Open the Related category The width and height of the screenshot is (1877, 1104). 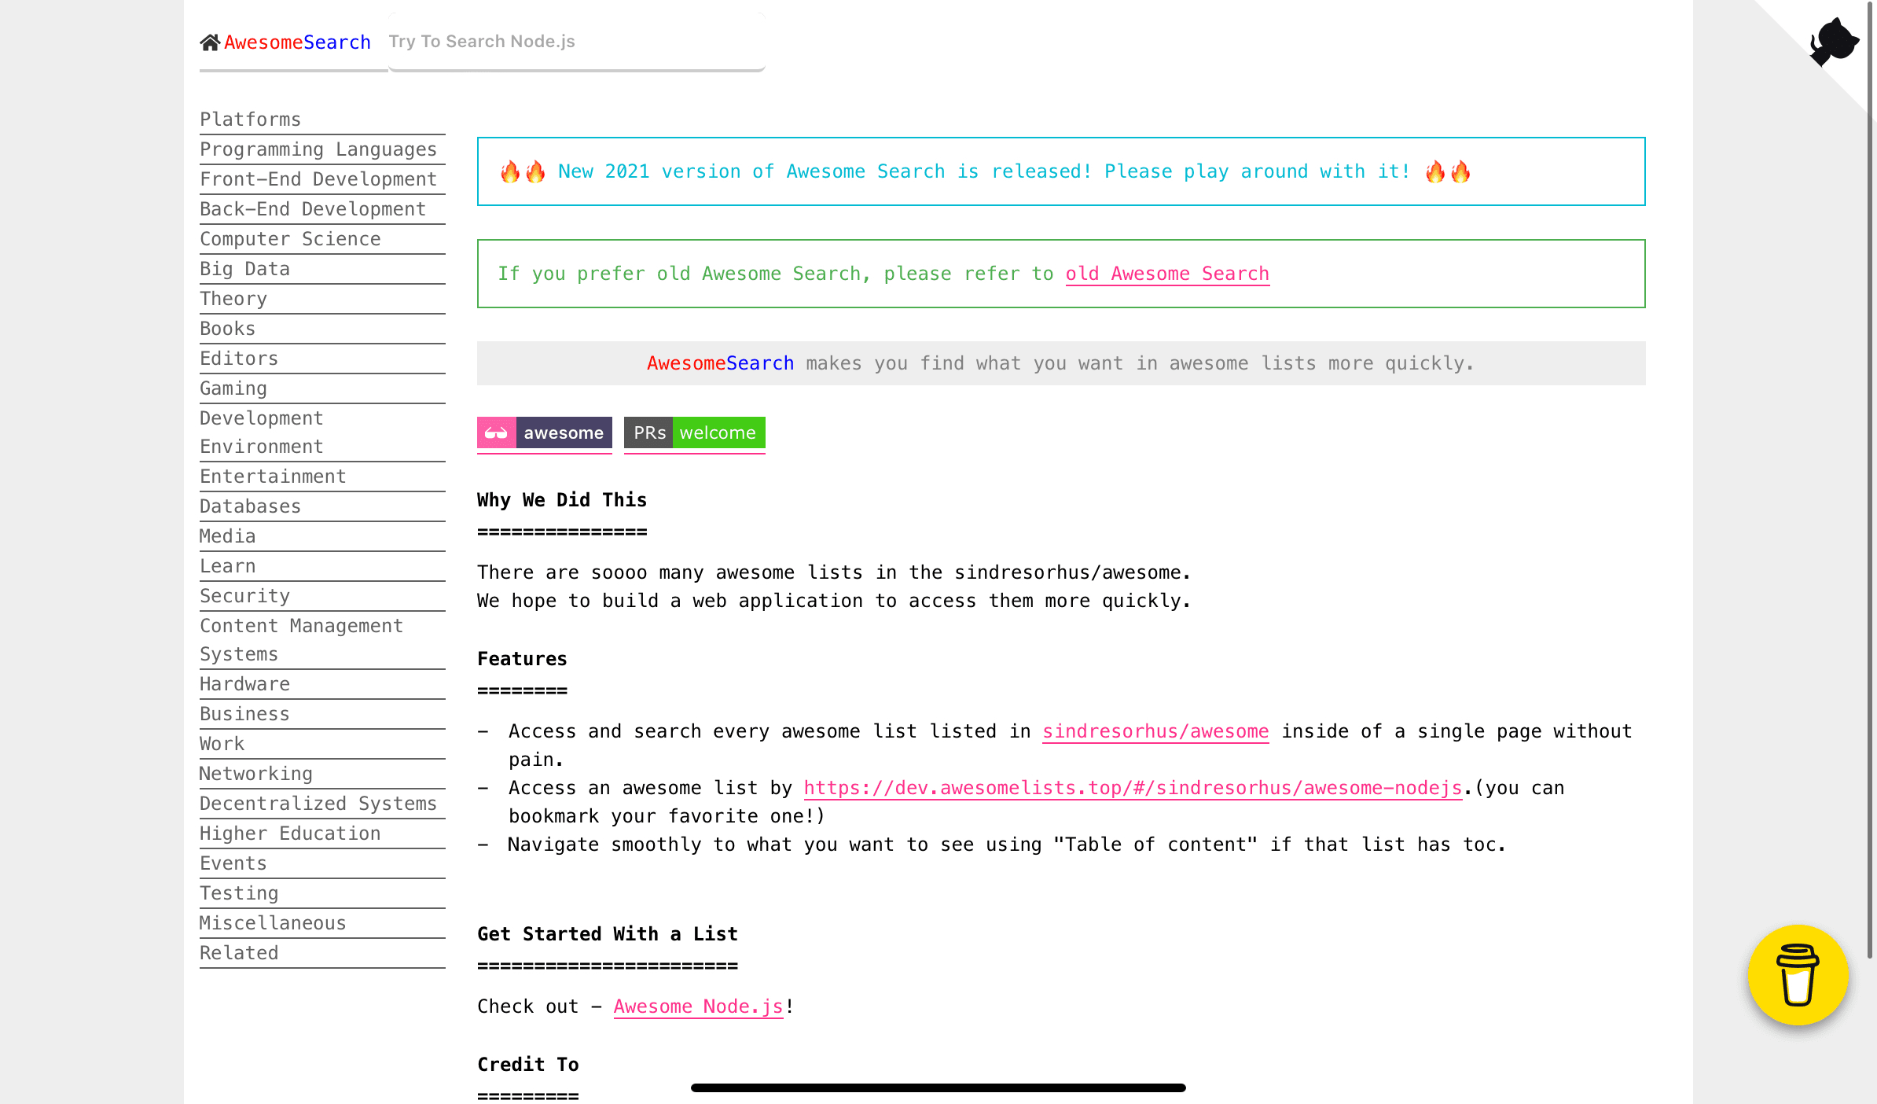(x=322, y=953)
